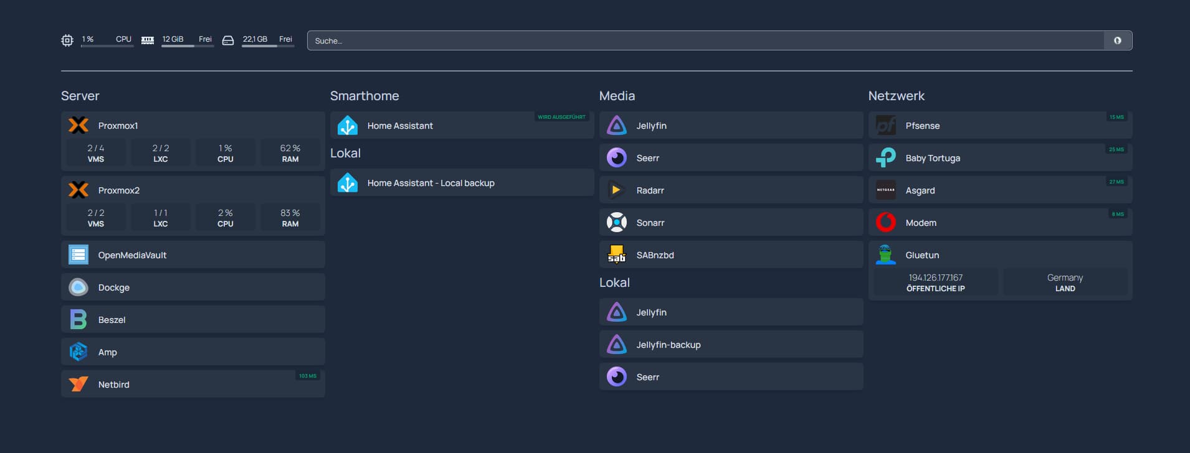1190x453 pixels.
Task: Click the 2 / 4 VMS block of Proxmox1
Action: click(96, 153)
